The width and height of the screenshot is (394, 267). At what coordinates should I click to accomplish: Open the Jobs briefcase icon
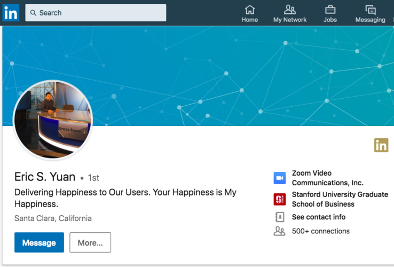(x=330, y=10)
